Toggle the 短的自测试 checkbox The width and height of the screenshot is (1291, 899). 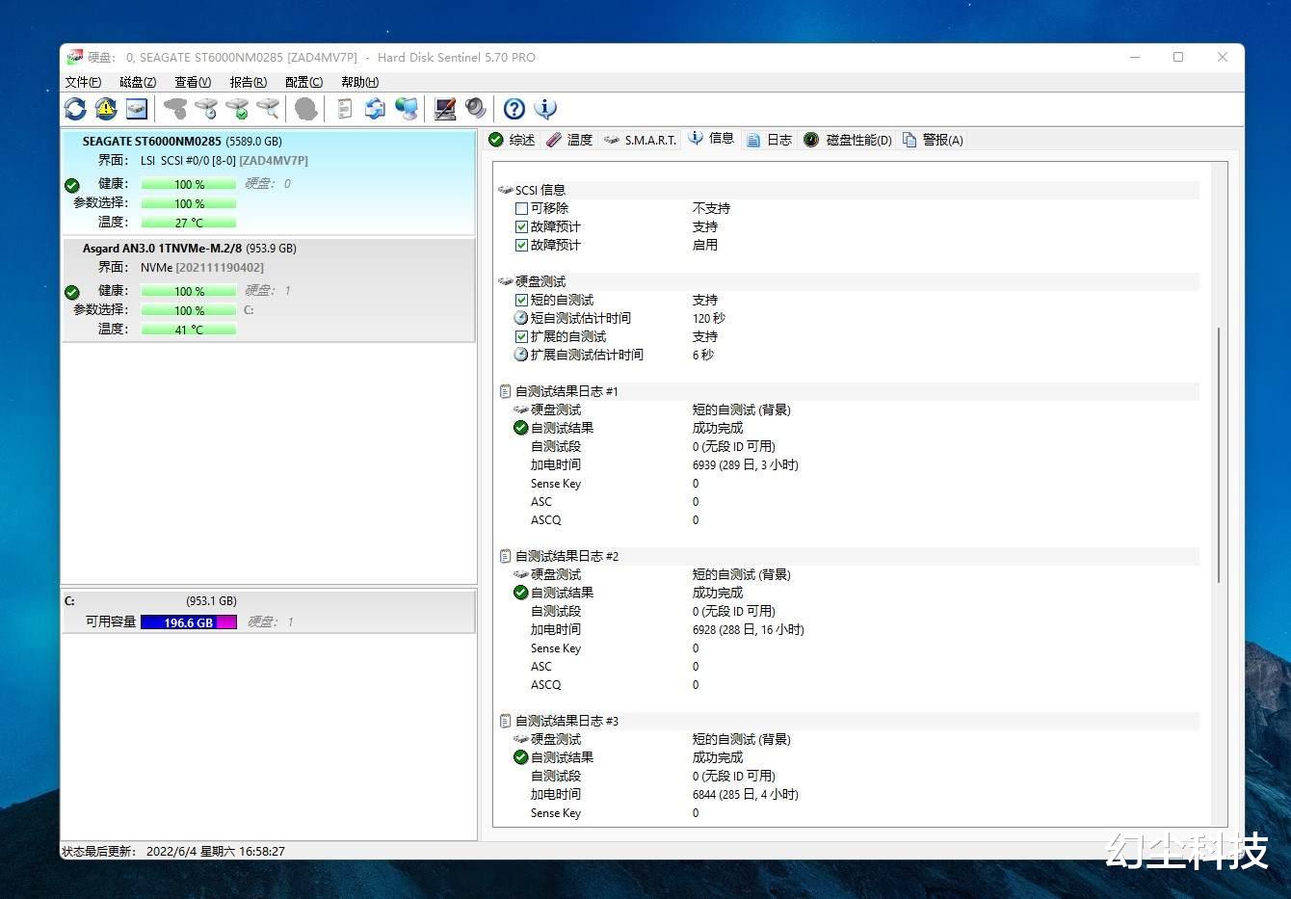point(521,300)
